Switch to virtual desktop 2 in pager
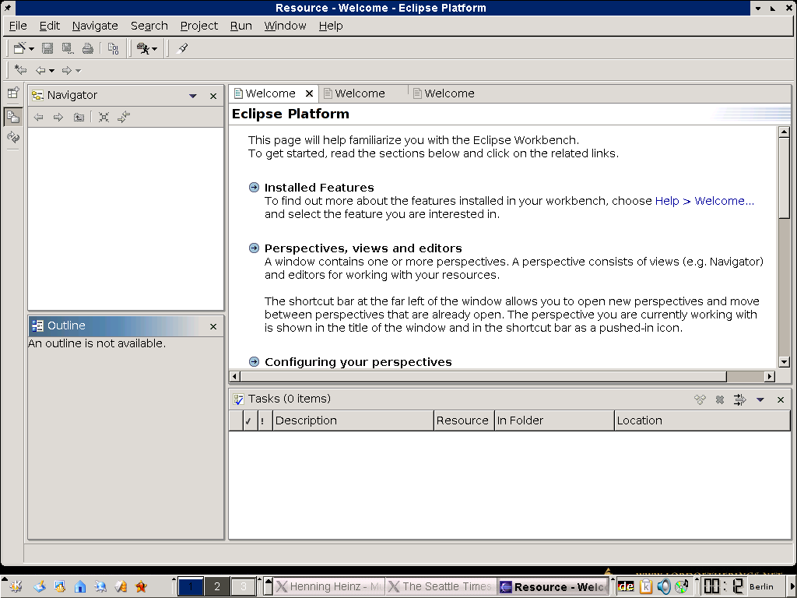Viewport: 797px width, 598px height. (x=217, y=586)
